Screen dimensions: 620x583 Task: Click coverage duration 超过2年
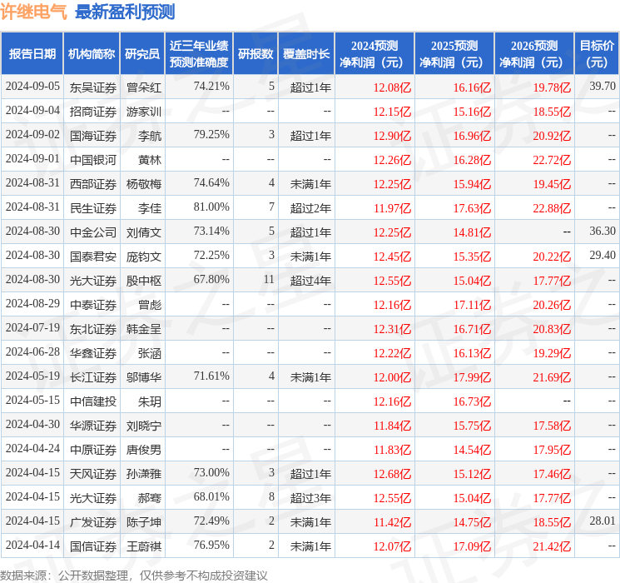[x=310, y=208]
